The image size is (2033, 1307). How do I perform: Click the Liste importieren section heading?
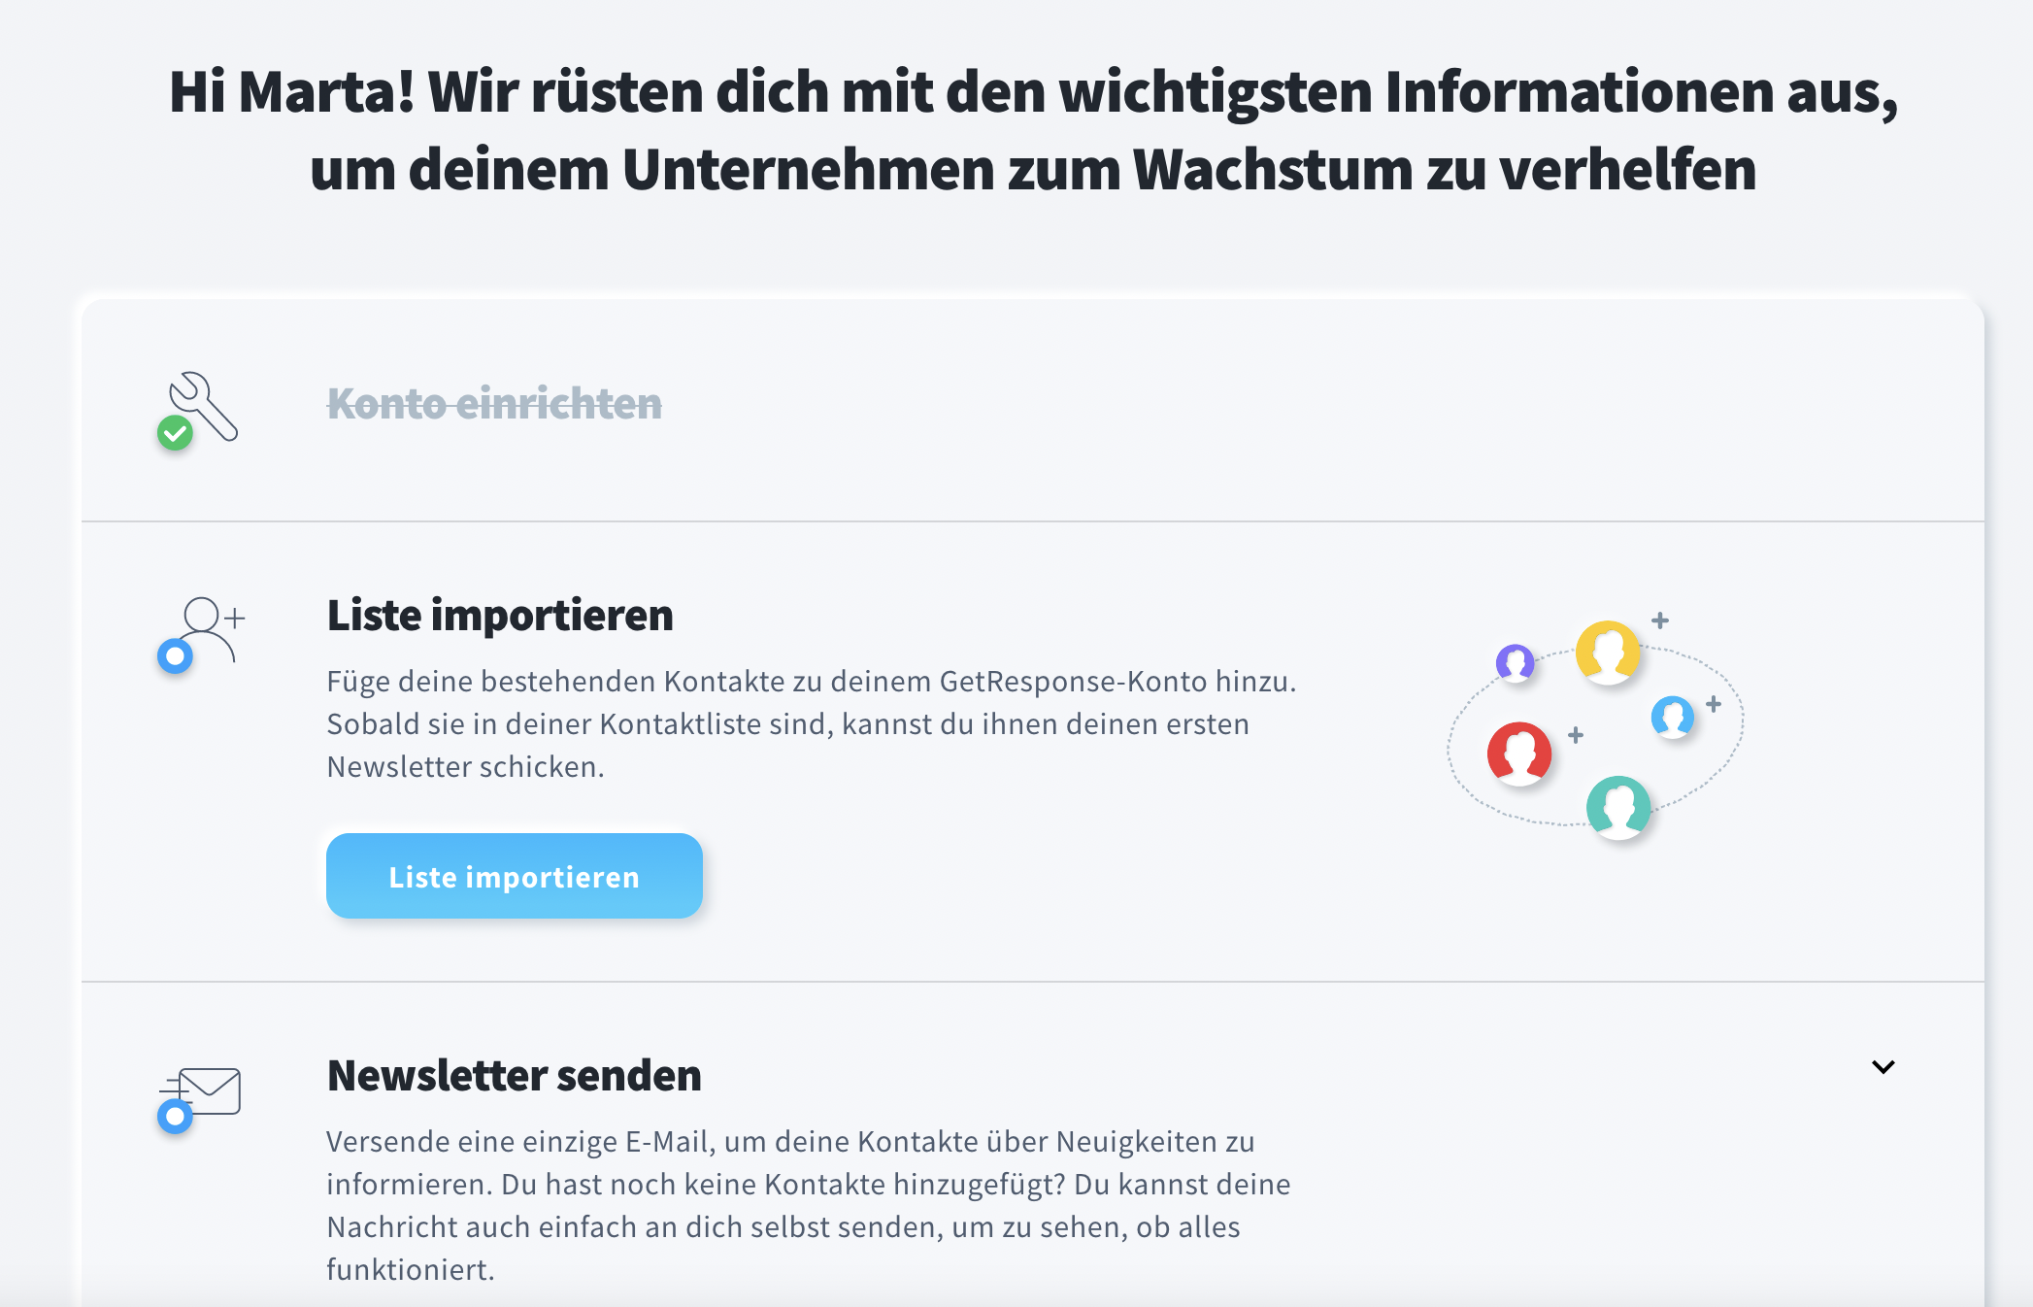(500, 614)
